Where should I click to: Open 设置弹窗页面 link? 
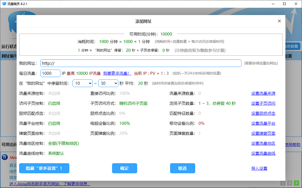263,133
